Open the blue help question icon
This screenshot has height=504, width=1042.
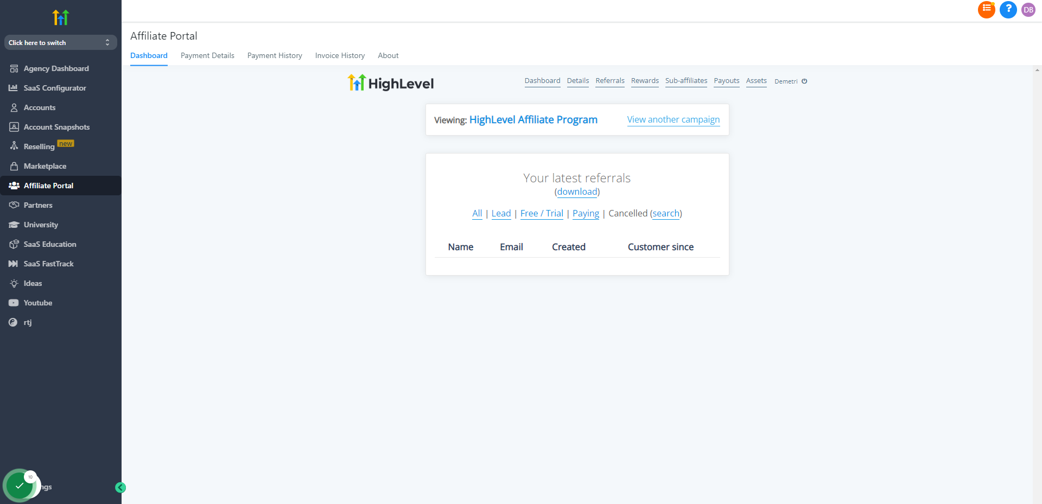pyautogui.click(x=1008, y=9)
